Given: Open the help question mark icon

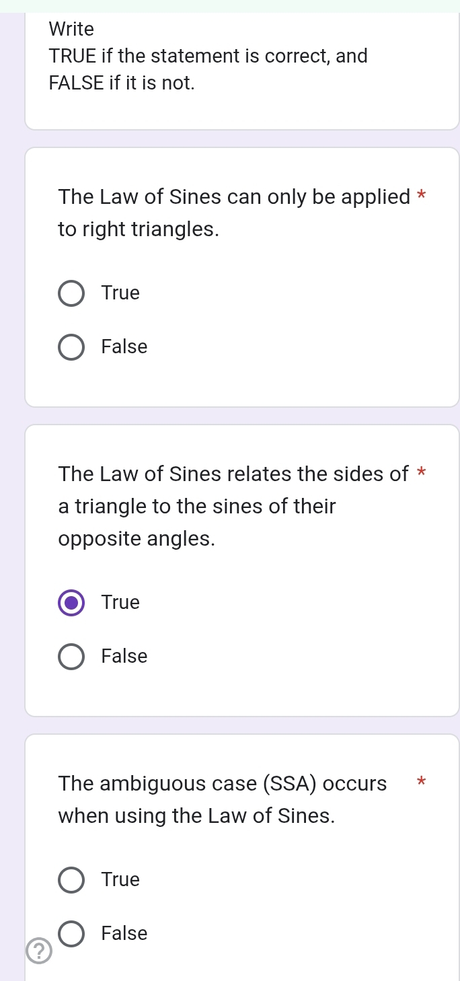Looking at the screenshot, I should [38, 951].
